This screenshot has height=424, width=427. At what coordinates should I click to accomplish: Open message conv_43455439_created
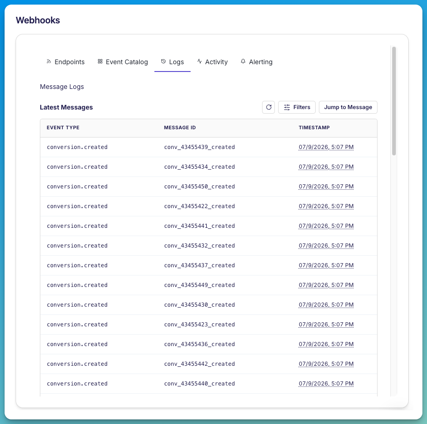click(x=199, y=147)
